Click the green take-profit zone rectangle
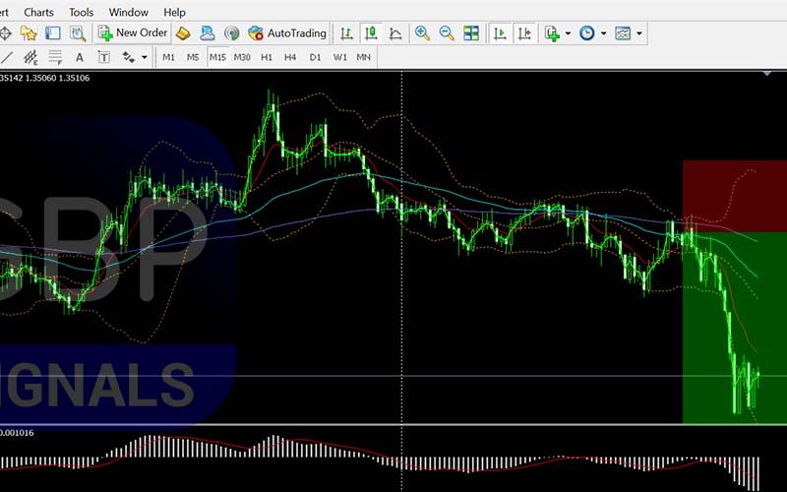This screenshot has height=492, width=787. pos(735,328)
